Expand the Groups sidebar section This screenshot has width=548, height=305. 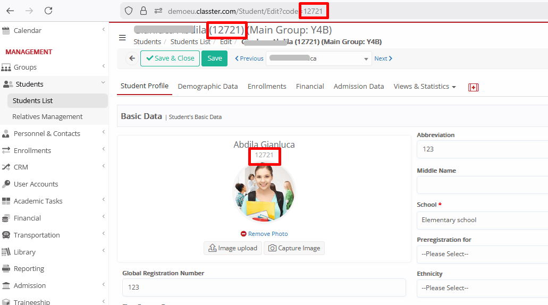pos(25,67)
